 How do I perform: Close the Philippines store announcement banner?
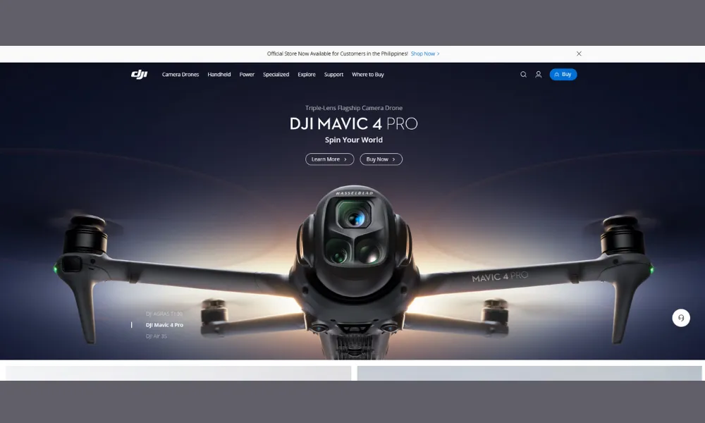point(579,54)
